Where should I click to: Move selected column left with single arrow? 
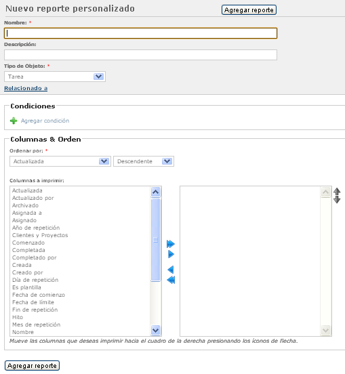(171, 270)
